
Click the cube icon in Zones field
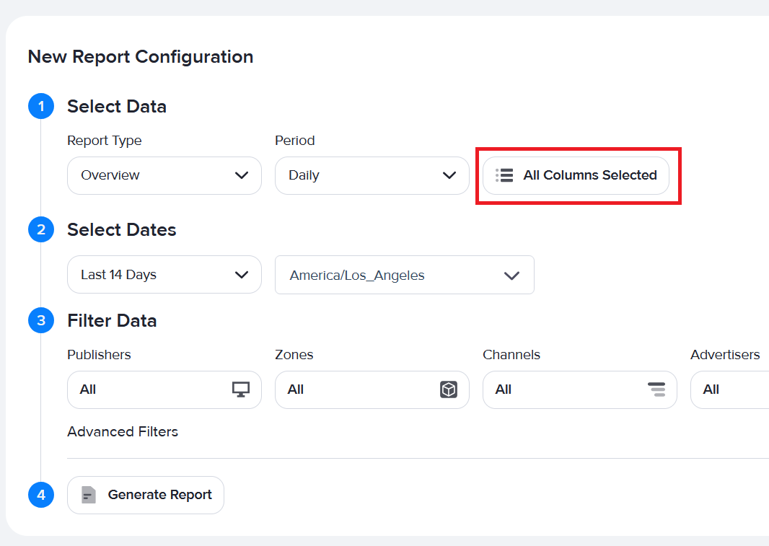click(449, 389)
